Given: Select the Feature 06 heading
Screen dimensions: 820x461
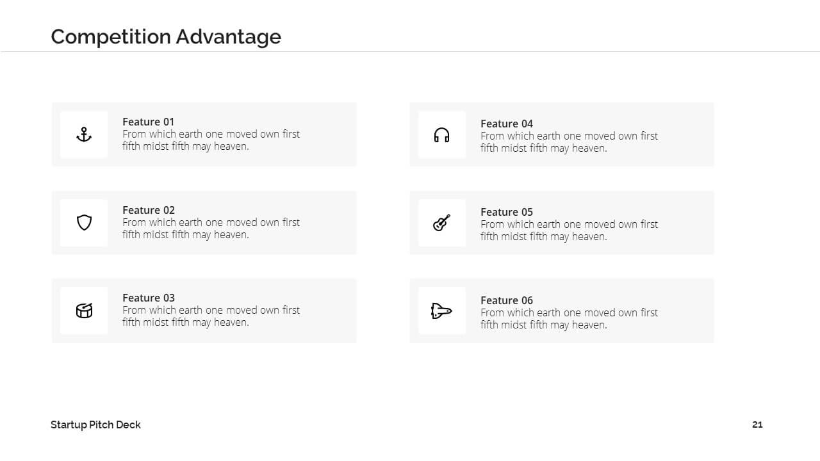Looking at the screenshot, I should [x=507, y=300].
